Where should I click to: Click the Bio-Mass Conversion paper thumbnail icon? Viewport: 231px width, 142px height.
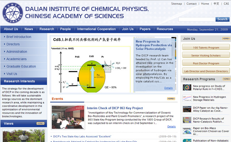pos(187,131)
